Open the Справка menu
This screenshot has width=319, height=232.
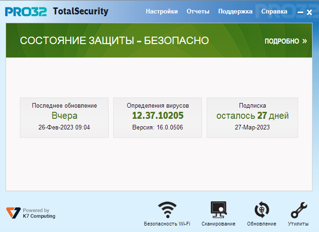[x=274, y=12]
